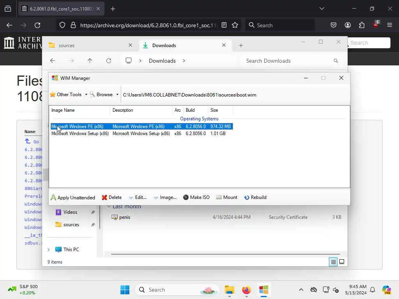Screen dimensions: 399x299
Task: Go up one folder in Explorer
Action: point(90,61)
